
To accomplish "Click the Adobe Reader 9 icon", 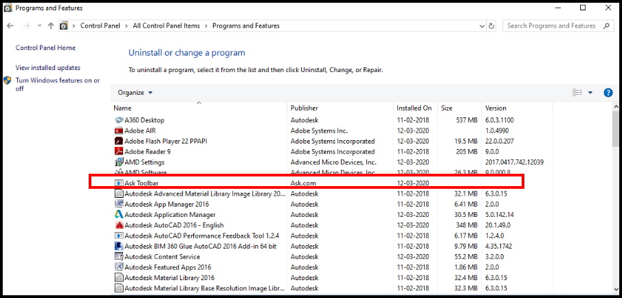I will point(119,151).
